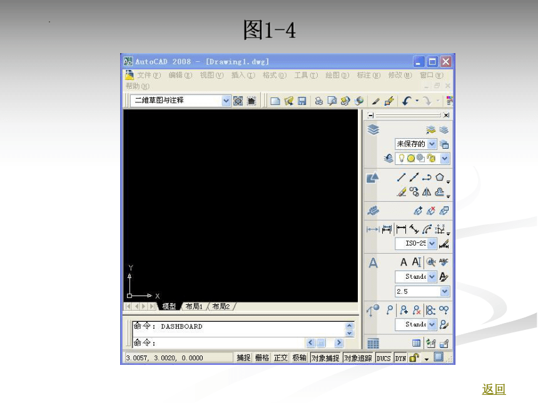Viewport: 538px width, 403px height.
Task: Open the 帮助(H) menu
Action: [x=138, y=86]
